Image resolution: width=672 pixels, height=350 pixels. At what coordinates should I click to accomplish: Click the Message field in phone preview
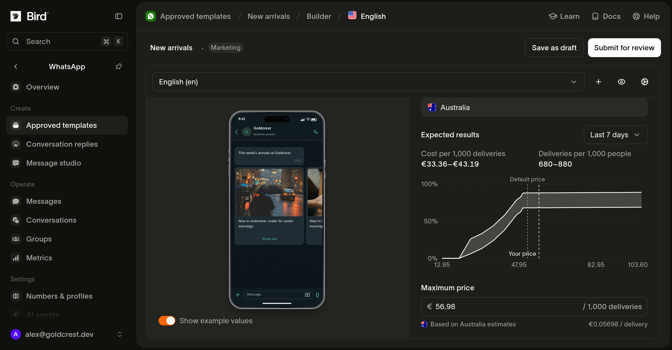click(x=278, y=295)
